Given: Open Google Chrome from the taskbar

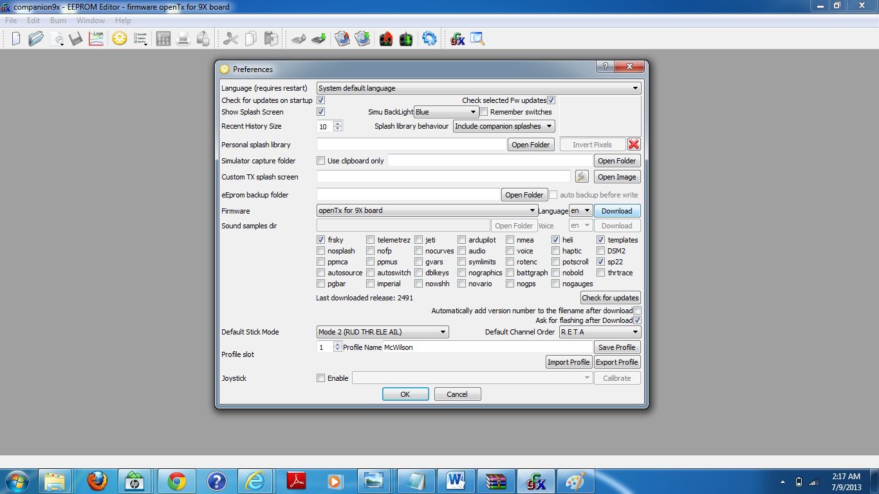Looking at the screenshot, I should 177,480.
